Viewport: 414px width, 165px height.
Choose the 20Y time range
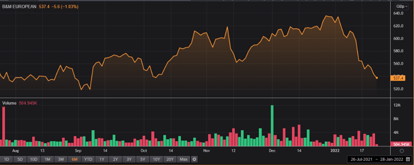[x=170, y=159]
